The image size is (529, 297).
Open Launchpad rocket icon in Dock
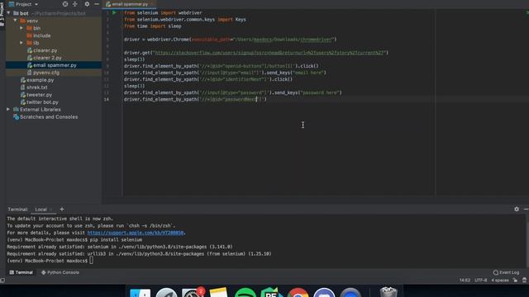(166, 292)
